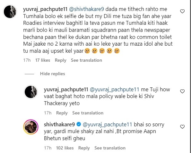
Task: Click the line beside Hide replies
Action: tap(29, 74)
